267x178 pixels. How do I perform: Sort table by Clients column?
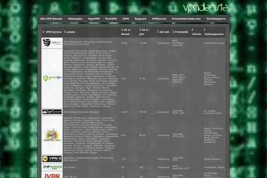click(x=196, y=32)
